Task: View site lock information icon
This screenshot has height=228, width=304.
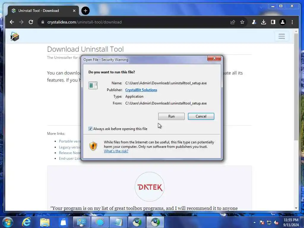Action: pos(43,22)
